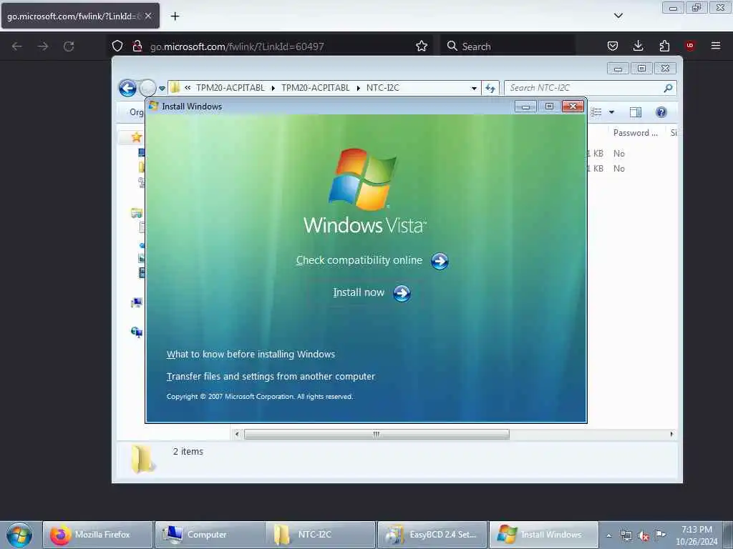This screenshot has width=733, height=549.
Task: Open What to know before installing Windows
Action: [251, 355]
